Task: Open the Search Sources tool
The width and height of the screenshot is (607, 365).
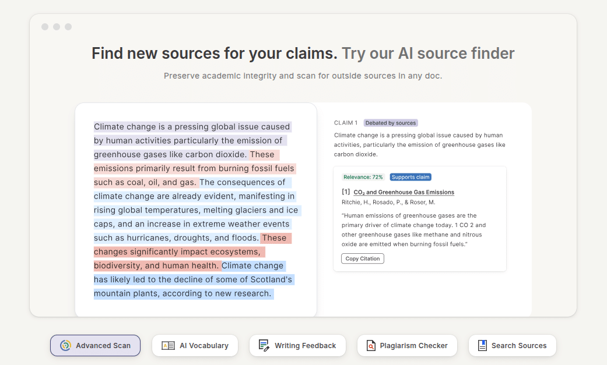Action: [512, 345]
